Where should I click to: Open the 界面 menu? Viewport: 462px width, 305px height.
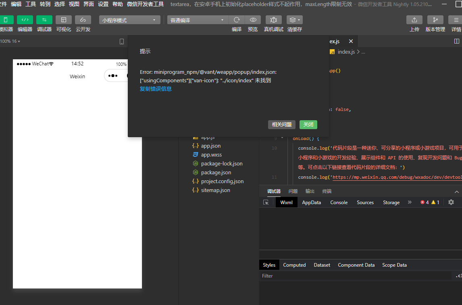pyautogui.click(x=89, y=4)
